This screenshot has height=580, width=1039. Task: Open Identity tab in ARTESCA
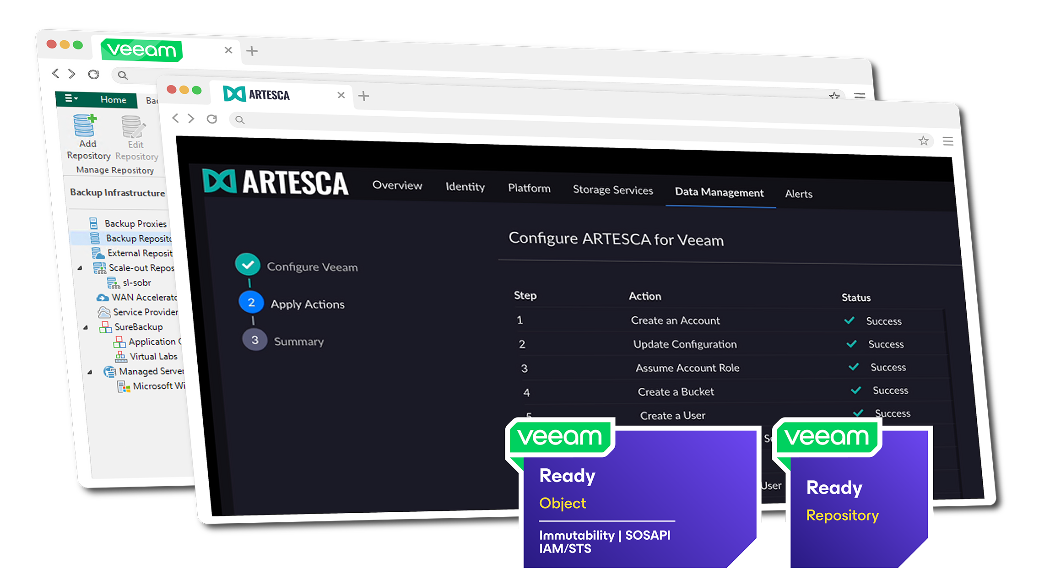pos(465,187)
